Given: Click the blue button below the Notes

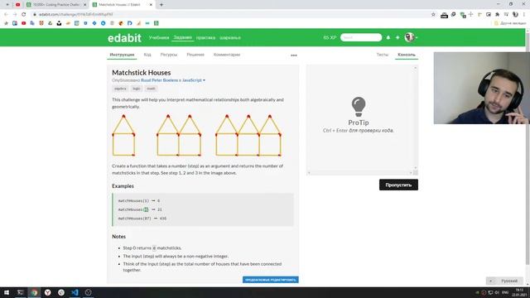Looking at the screenshot, I should [271, 280].
